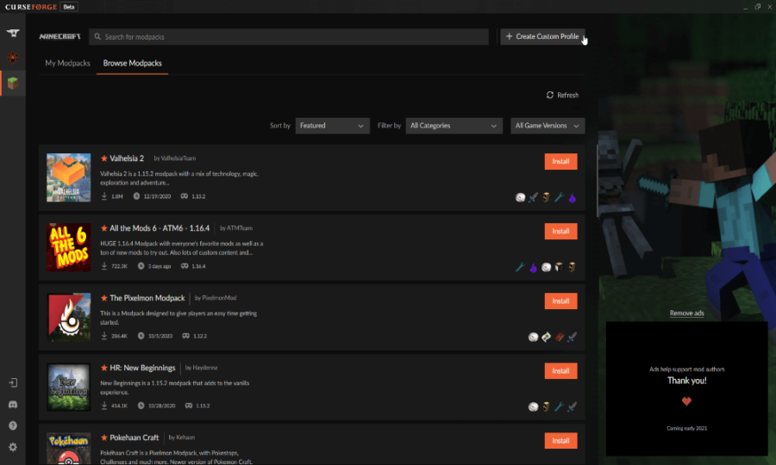Open the Discord icon in sidebar
This screenshot has height=465, width=776.
tap(13, 405)
